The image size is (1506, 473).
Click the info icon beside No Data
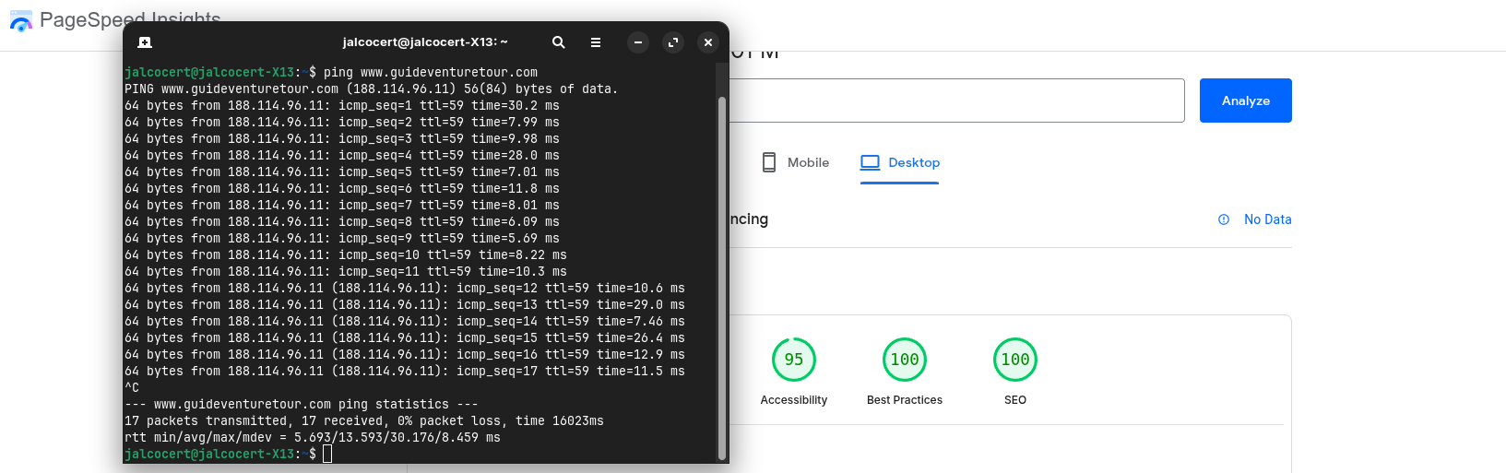[x=1224, y=219]
